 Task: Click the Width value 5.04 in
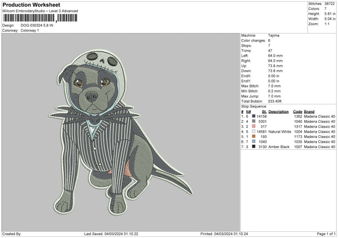pos(330,19)
